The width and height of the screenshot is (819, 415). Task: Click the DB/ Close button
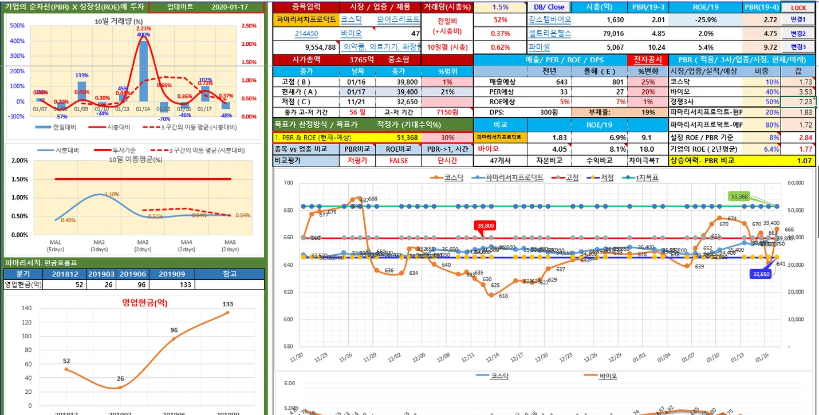[x=549, y=7]
